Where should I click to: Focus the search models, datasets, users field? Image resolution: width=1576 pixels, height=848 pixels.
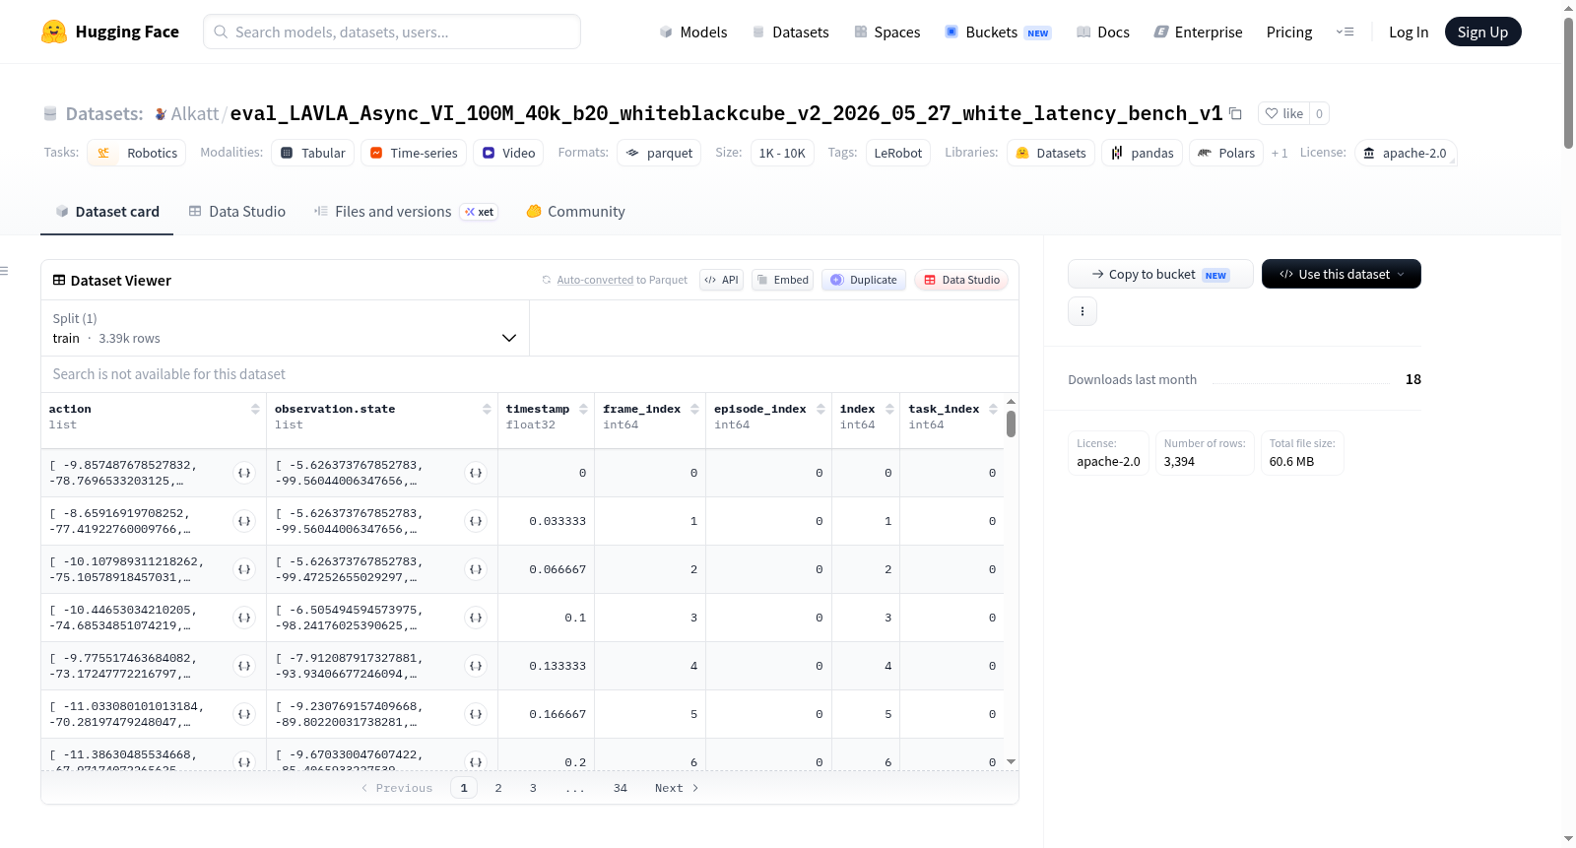392,32
